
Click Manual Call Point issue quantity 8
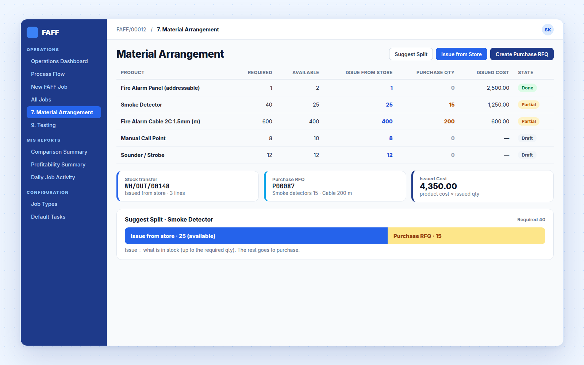coord(391,138)
